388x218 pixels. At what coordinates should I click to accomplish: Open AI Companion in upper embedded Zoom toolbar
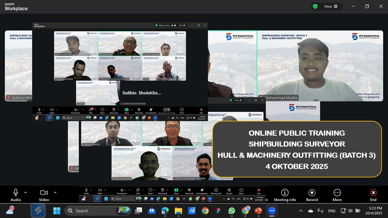151,110
